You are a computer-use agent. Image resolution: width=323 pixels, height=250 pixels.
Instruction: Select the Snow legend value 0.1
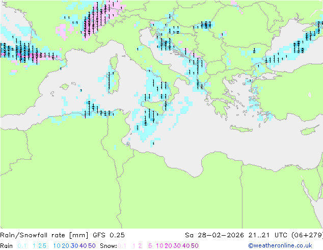point(122,246)
